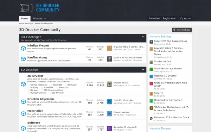Click sidebar avatar beside Ender 3 V3 Plus Aussenmasse
The image size is (211, 132).
151,42
